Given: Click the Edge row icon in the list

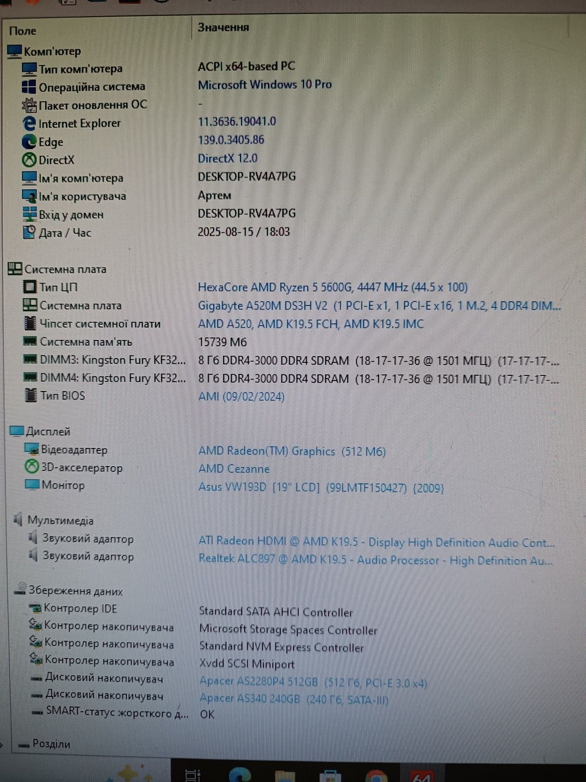Looking at the screenshot, I should coord(29,142).
